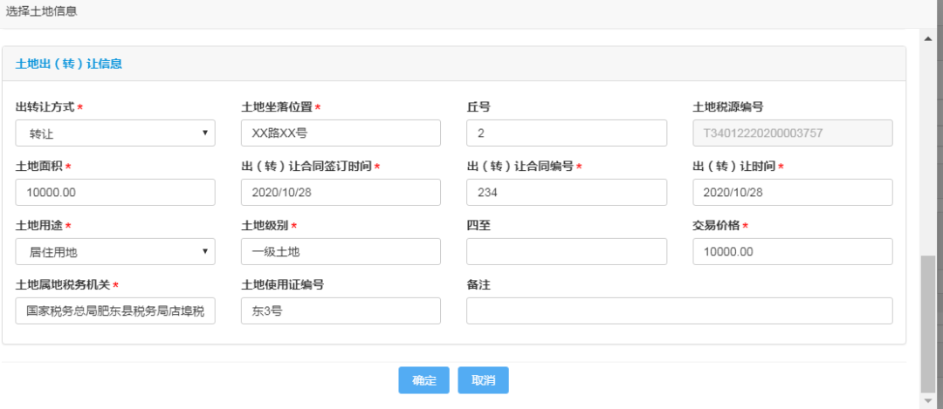The width and height of the screenshot is (943, 409).
Task: Click the scrollbar up arrow
Action: tap(928, 38)
